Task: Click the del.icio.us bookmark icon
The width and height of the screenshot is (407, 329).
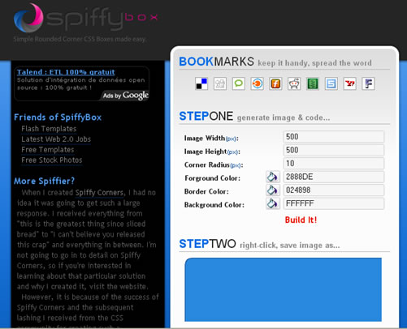Action: (x=201, y=83)
